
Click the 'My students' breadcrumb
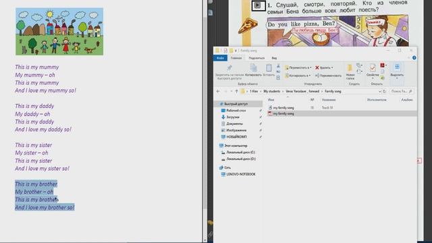[271, 91]
